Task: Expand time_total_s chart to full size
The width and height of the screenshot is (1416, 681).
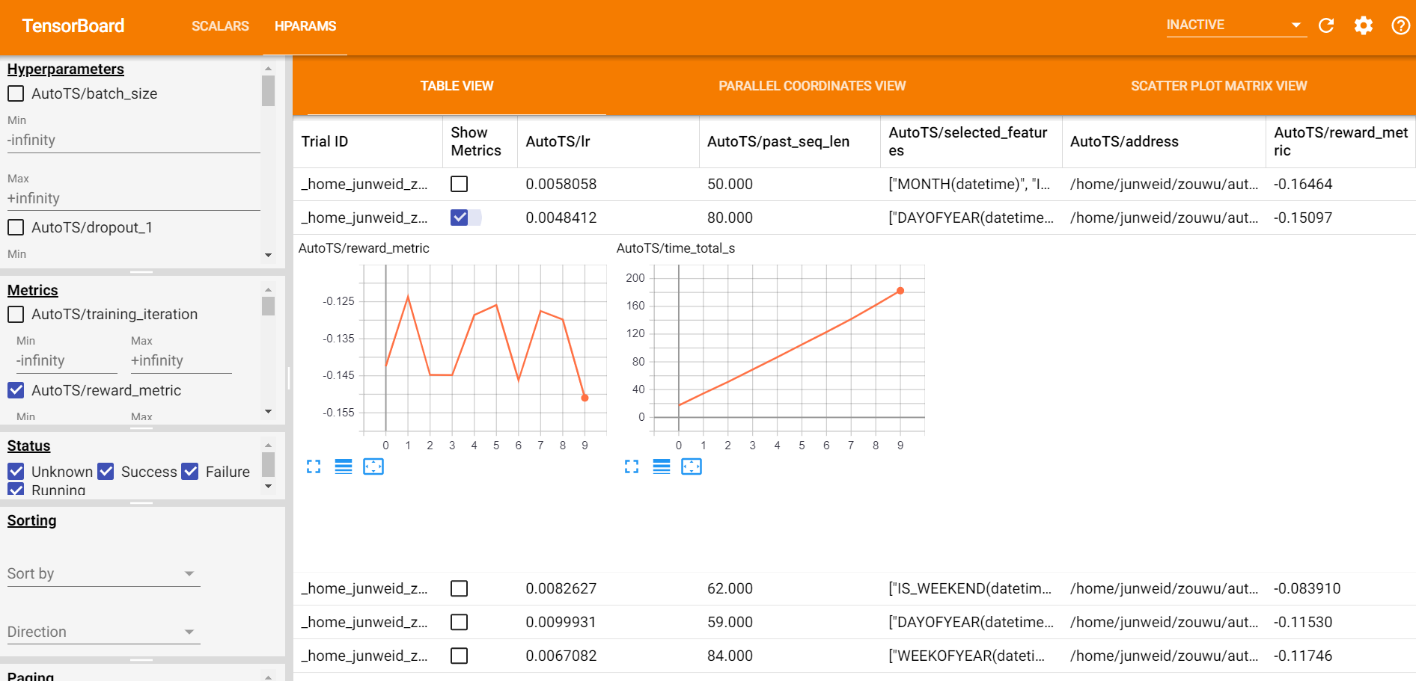Action: coord(632,467)
